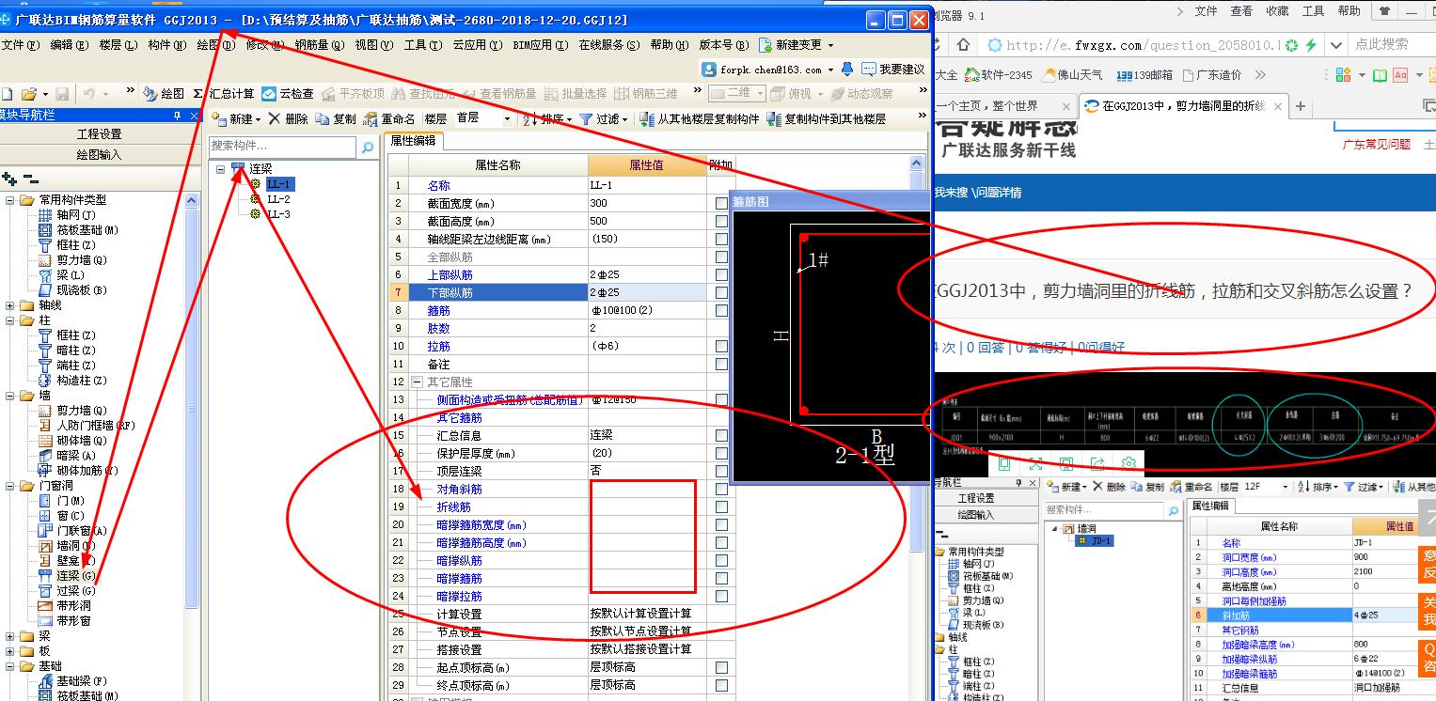Image resolution: width=1436 pixels, height=701 pixels.
Task: Click collapse-all minus icon in navigation panel
Action: tap(31, 179)
